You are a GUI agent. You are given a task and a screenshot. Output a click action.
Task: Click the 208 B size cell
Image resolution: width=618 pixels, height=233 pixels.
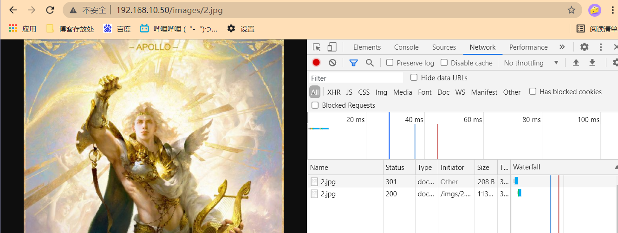(486, 181)
